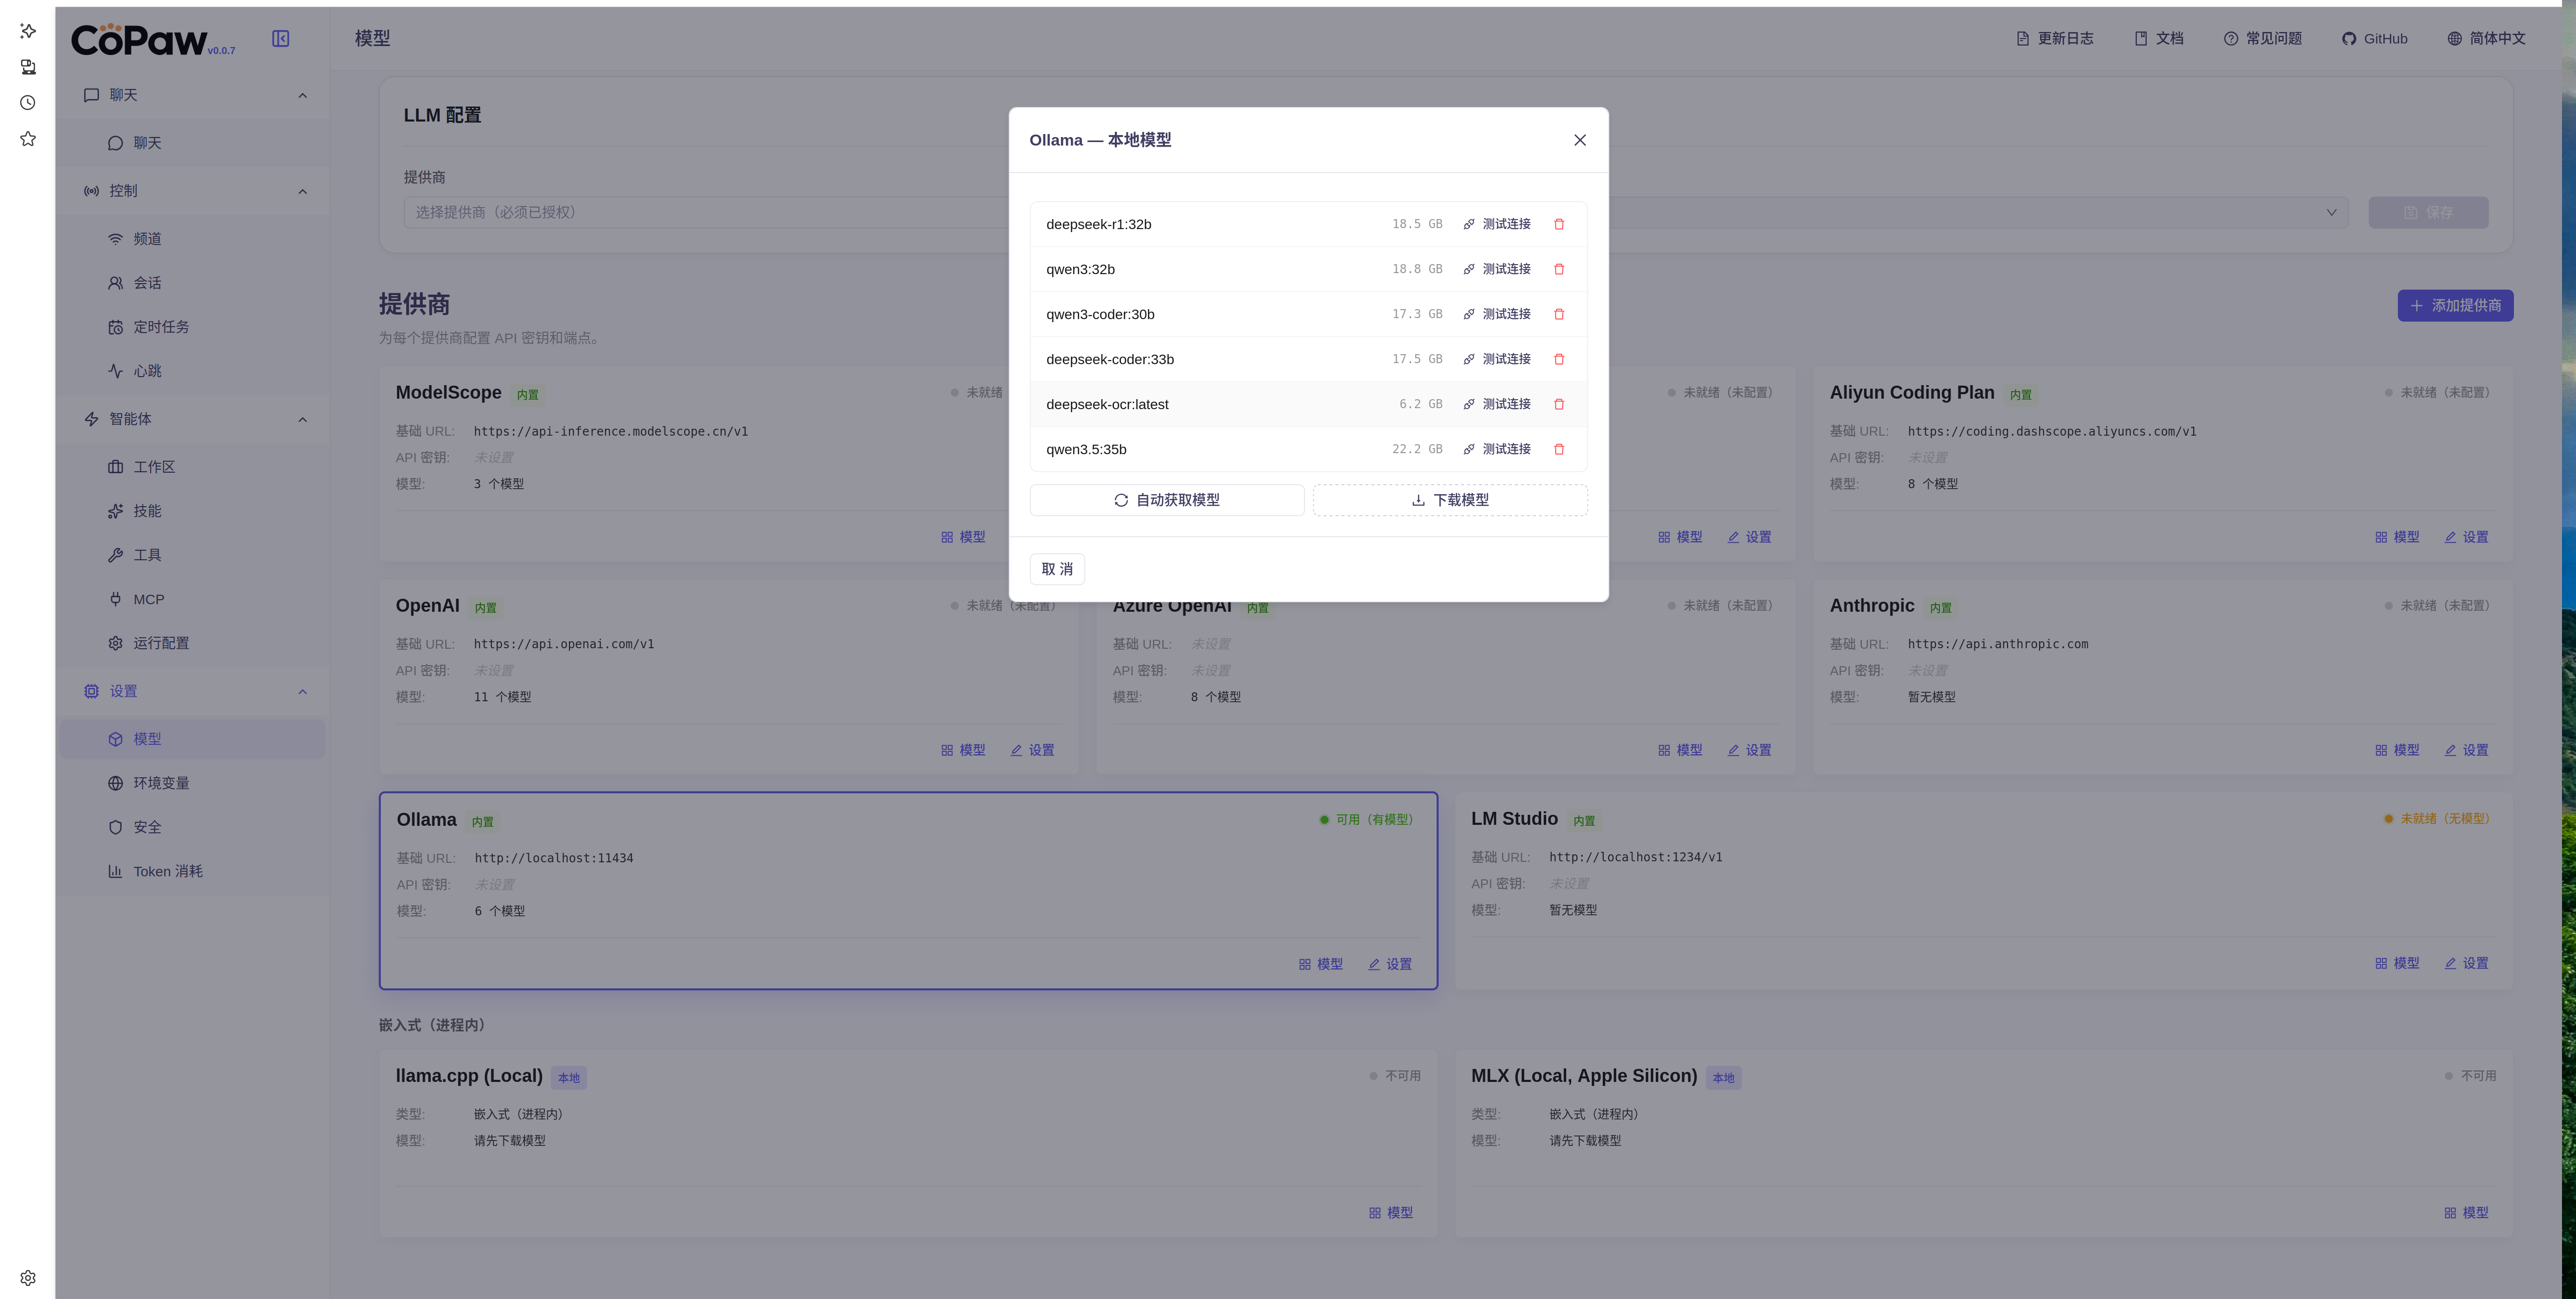
Task: Click the star icon in left strip
Action: (28, 139)
